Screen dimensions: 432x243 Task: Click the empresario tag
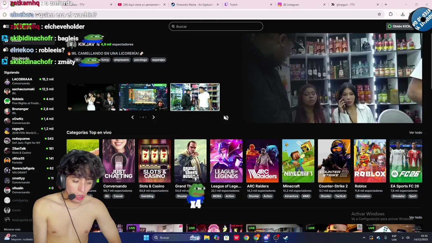pyautogui.click(x=122, y=60)
